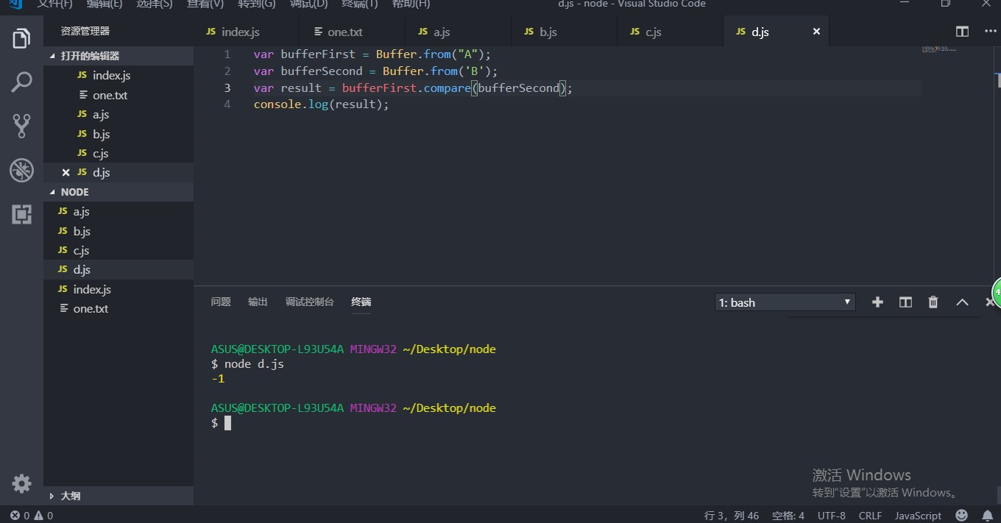Click the split editor icon

click(962, 32)
